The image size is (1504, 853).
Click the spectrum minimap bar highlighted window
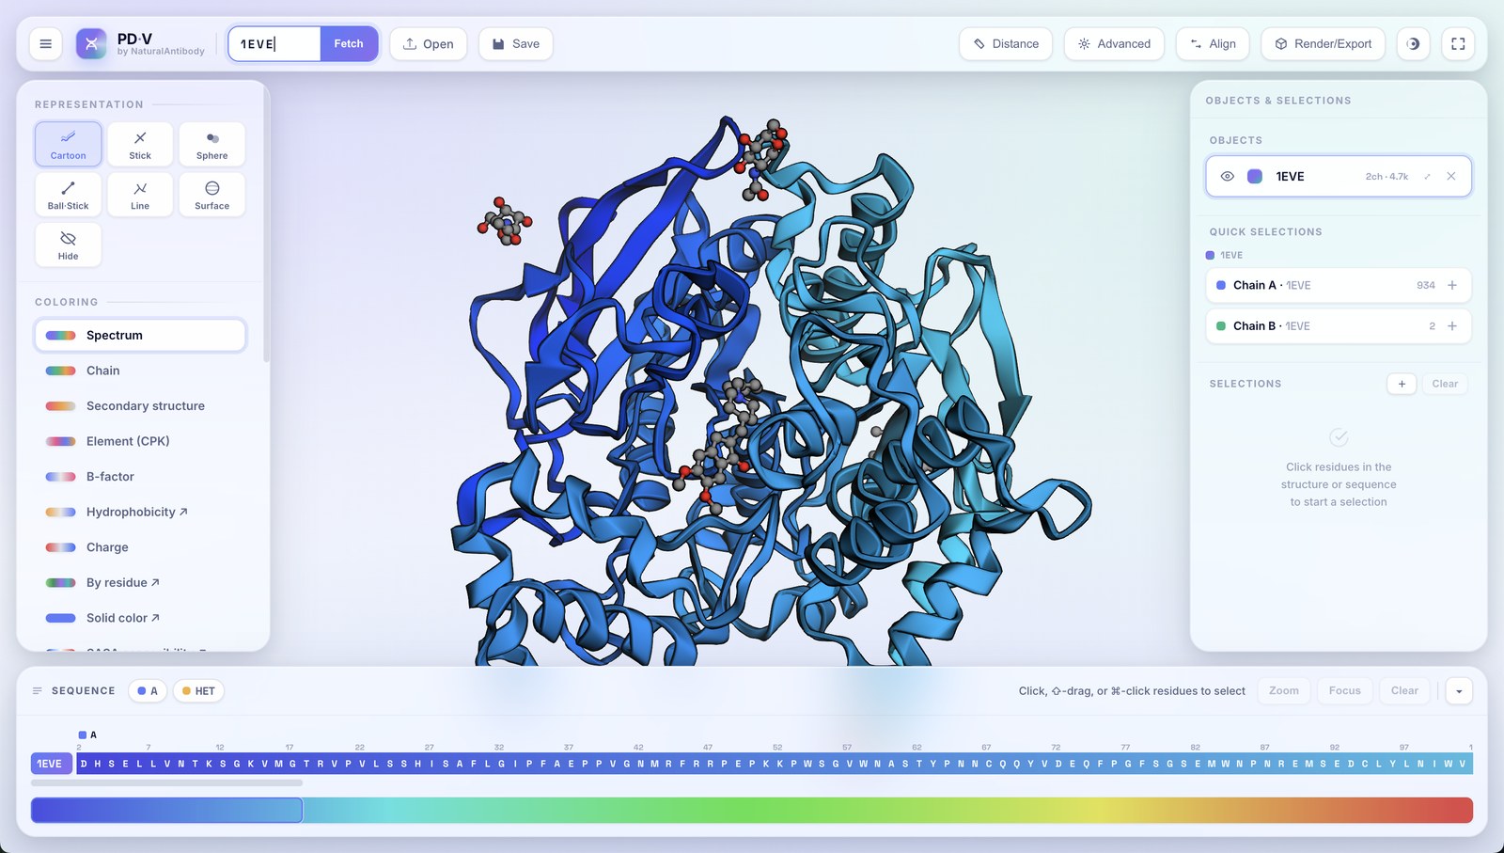[x=166, y=810]
